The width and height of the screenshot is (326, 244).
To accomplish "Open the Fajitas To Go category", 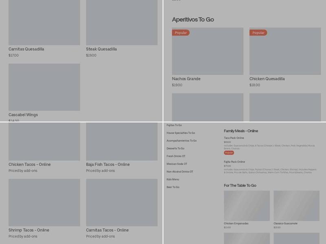I will 174,125.
